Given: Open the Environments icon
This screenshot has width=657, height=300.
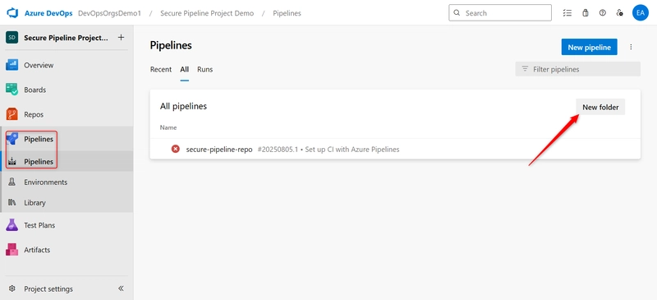Looking at the screenshot, I should (11, 182).
